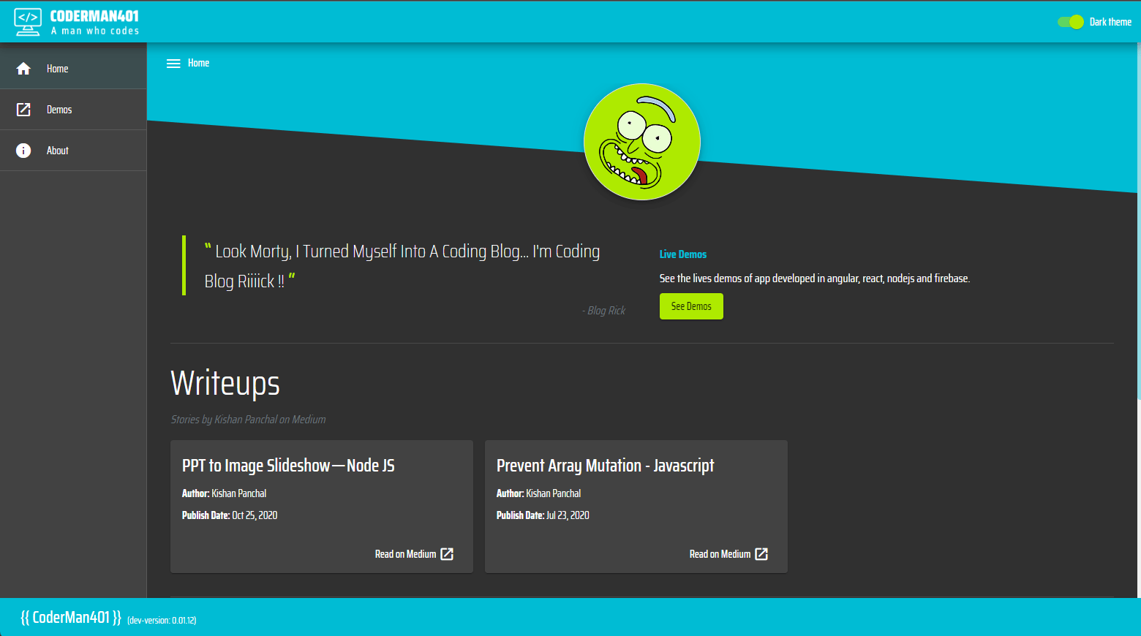Click the 'See the lives demos' description text

(815, 279)
